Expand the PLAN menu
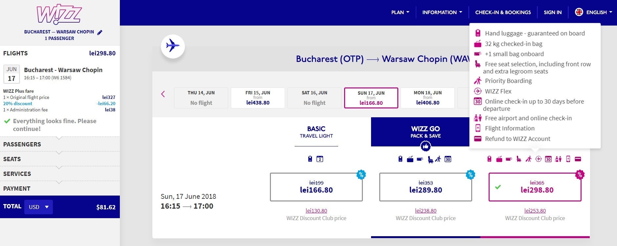The height and width of the screenshot is (246, 617). [400, 12]
